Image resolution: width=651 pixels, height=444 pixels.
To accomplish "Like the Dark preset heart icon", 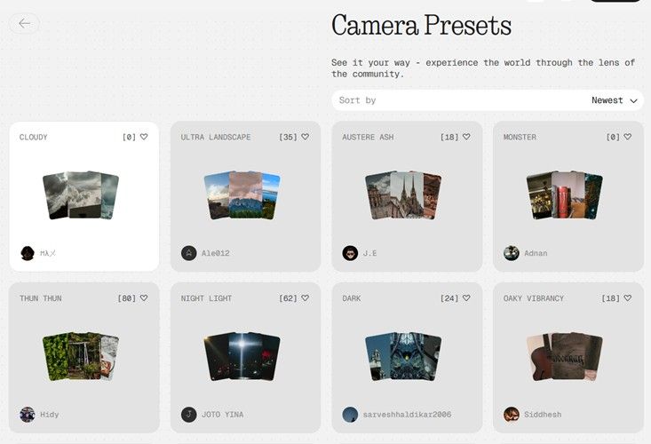I will [x=466, y=298].
